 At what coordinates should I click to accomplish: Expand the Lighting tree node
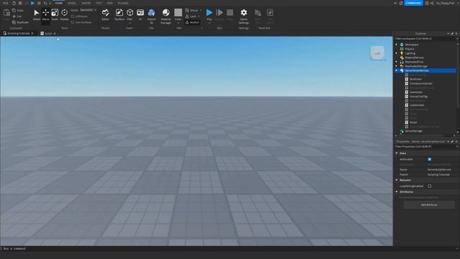click(x=396, y=53)
